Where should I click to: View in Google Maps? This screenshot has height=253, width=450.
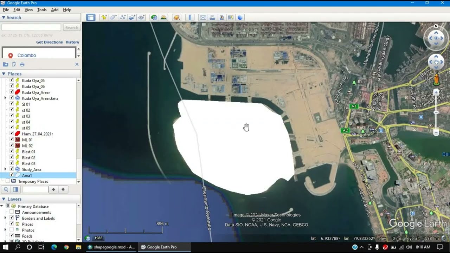tap(231, 18)
